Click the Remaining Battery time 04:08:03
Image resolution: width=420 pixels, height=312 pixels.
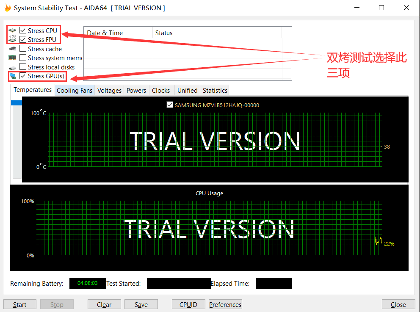88,283
